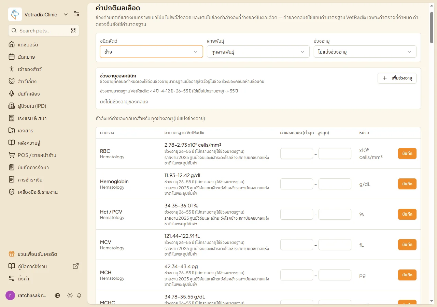Toggle the sun theme icon
The image size is (437, 307).
coord(70,295)
